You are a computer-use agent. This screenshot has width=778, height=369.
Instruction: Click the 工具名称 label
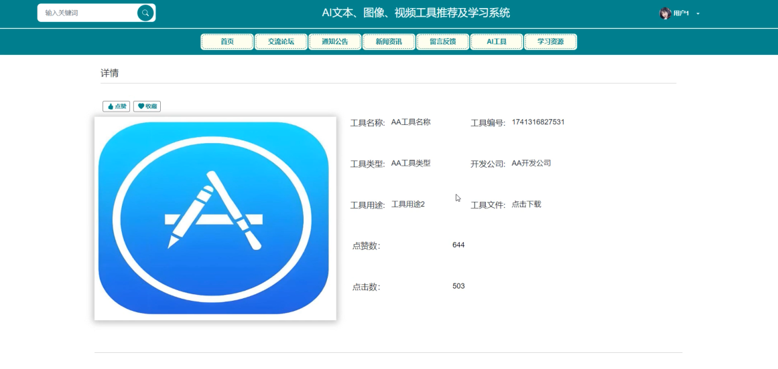click(x=368, y=123)
